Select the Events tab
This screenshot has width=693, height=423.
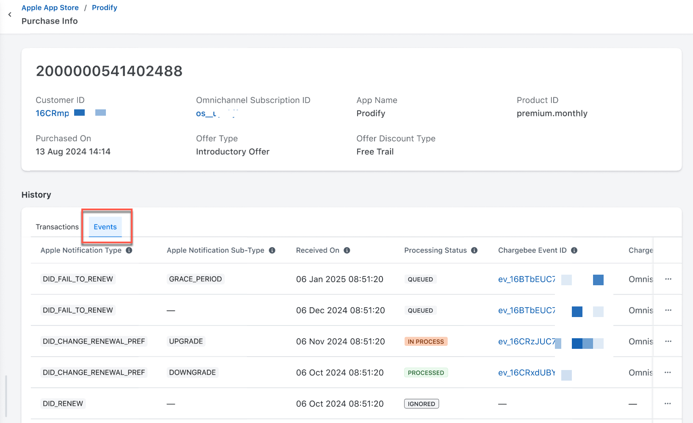coord(105,227)
